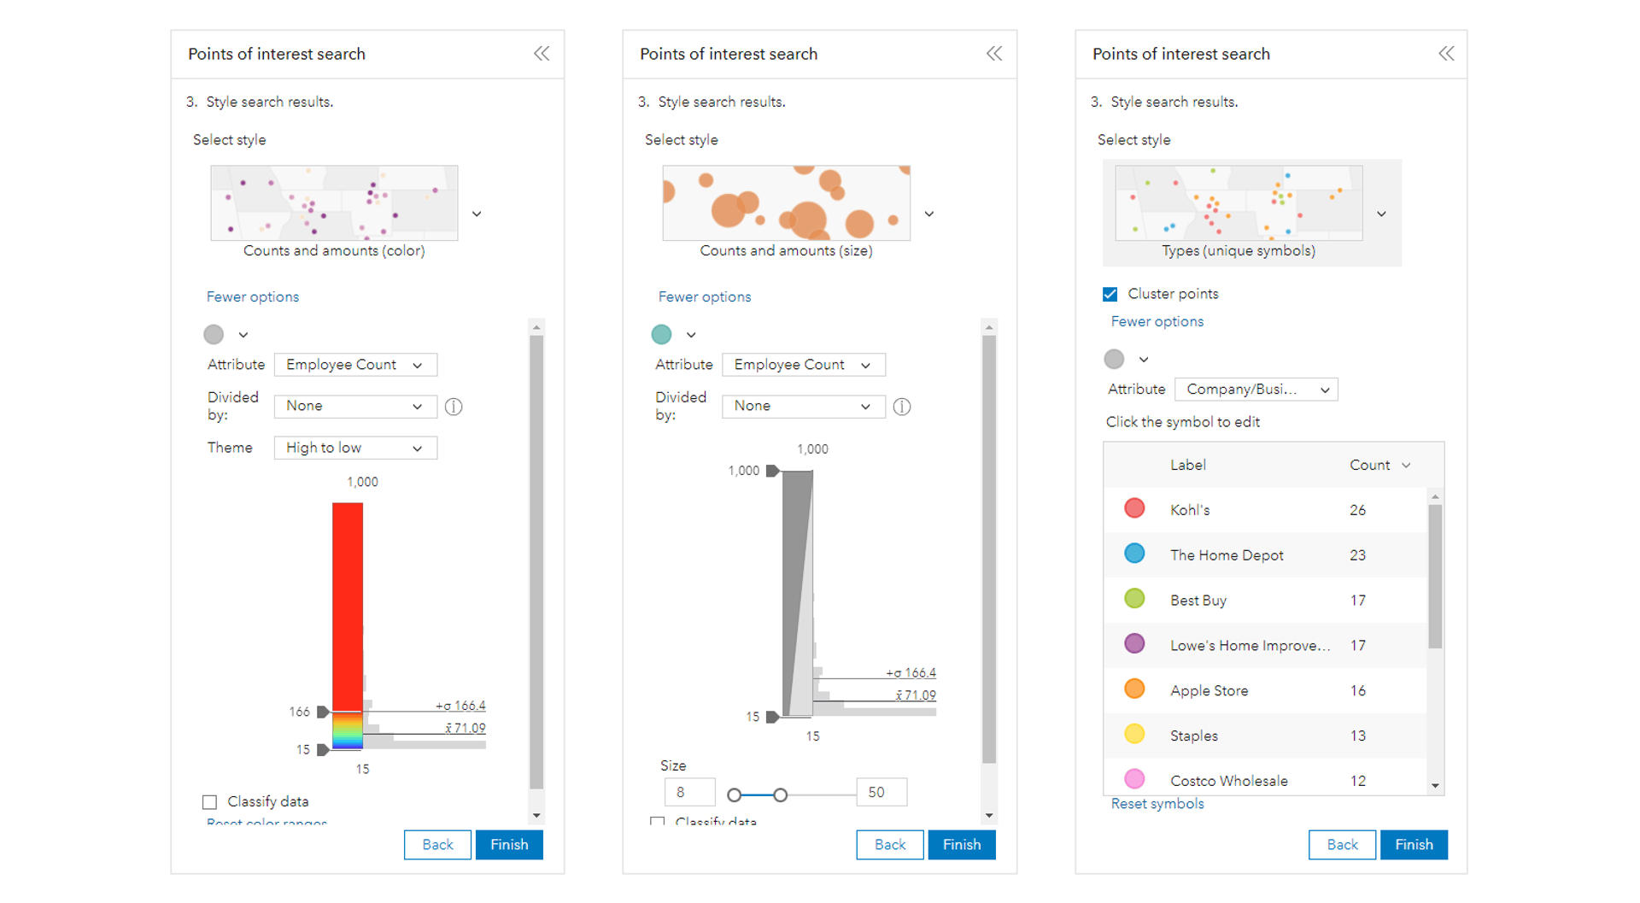Open Company/Business attribute dropdown

tap(1256, 390)
